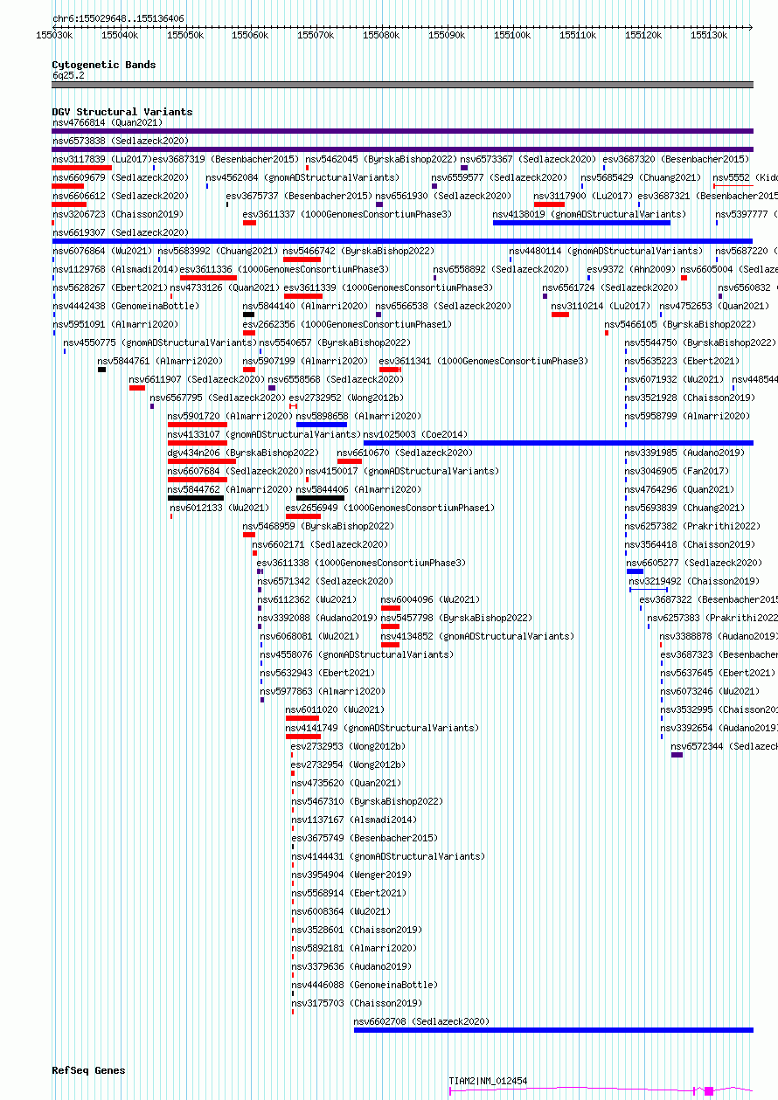Click nsv3219492 (Chaisson2019) label
The height and width of the screenshot is (1100, 778).
pos(694,581)
